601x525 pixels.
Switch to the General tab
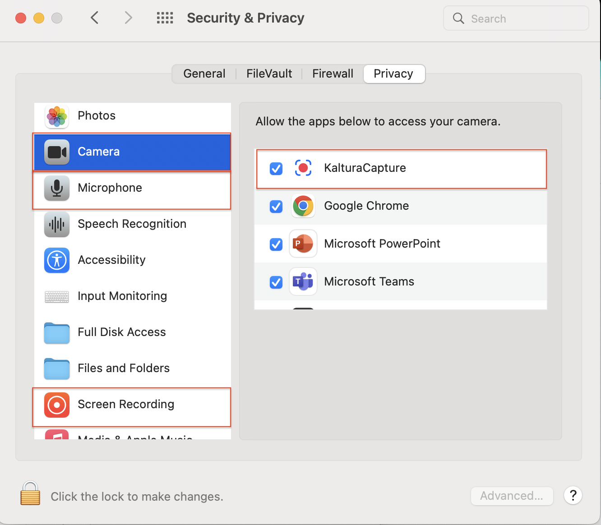tap(204, 74)
